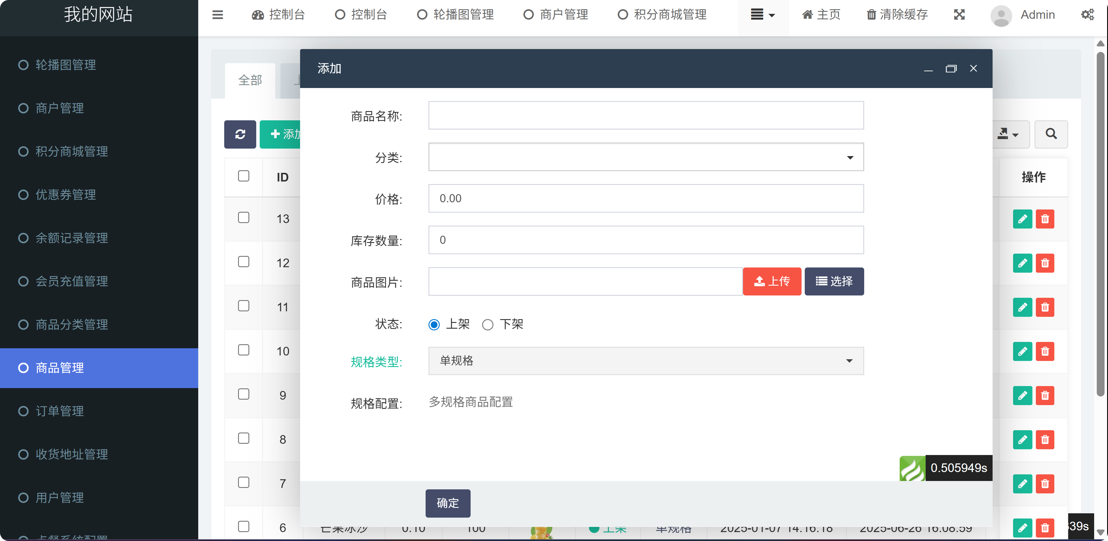The image size is (1108, 541).
Task: Select the 下架 status radio button
Action: pos(488,325)
